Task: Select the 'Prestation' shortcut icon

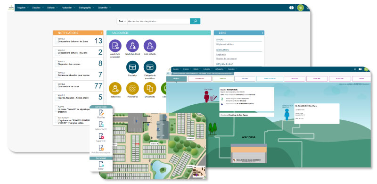Action: (132, 67)
